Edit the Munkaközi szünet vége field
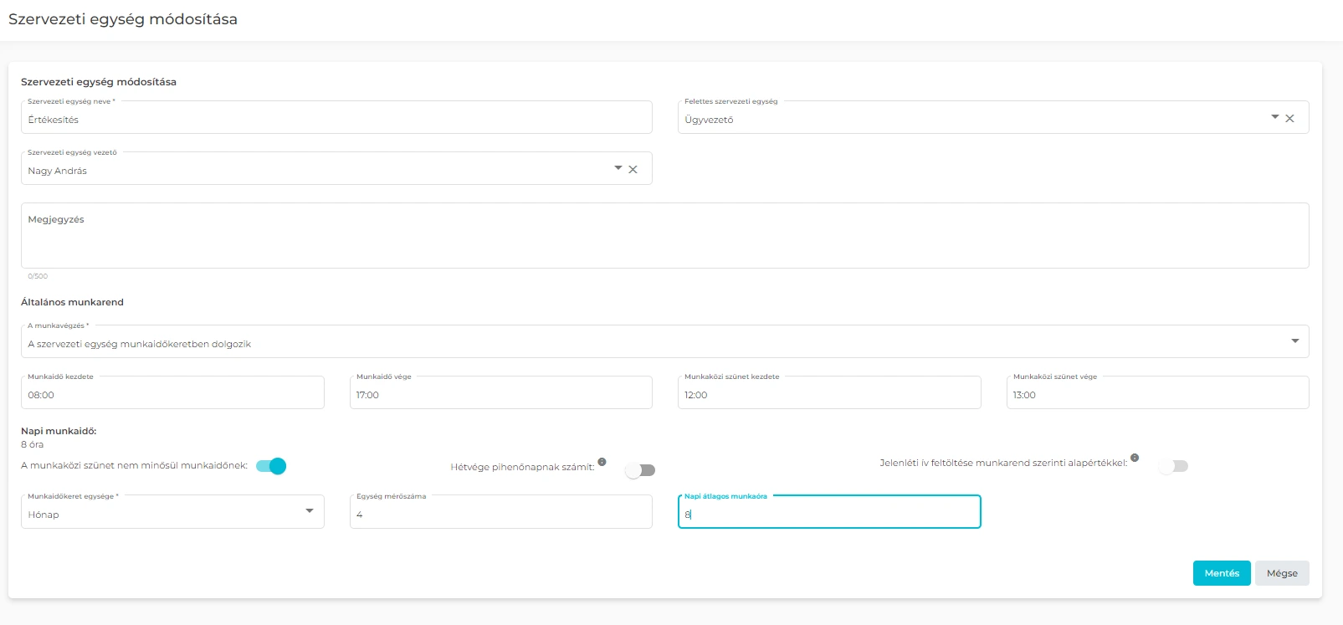The height and width of the screenshot is (625, 1343). click(1156, 394)
